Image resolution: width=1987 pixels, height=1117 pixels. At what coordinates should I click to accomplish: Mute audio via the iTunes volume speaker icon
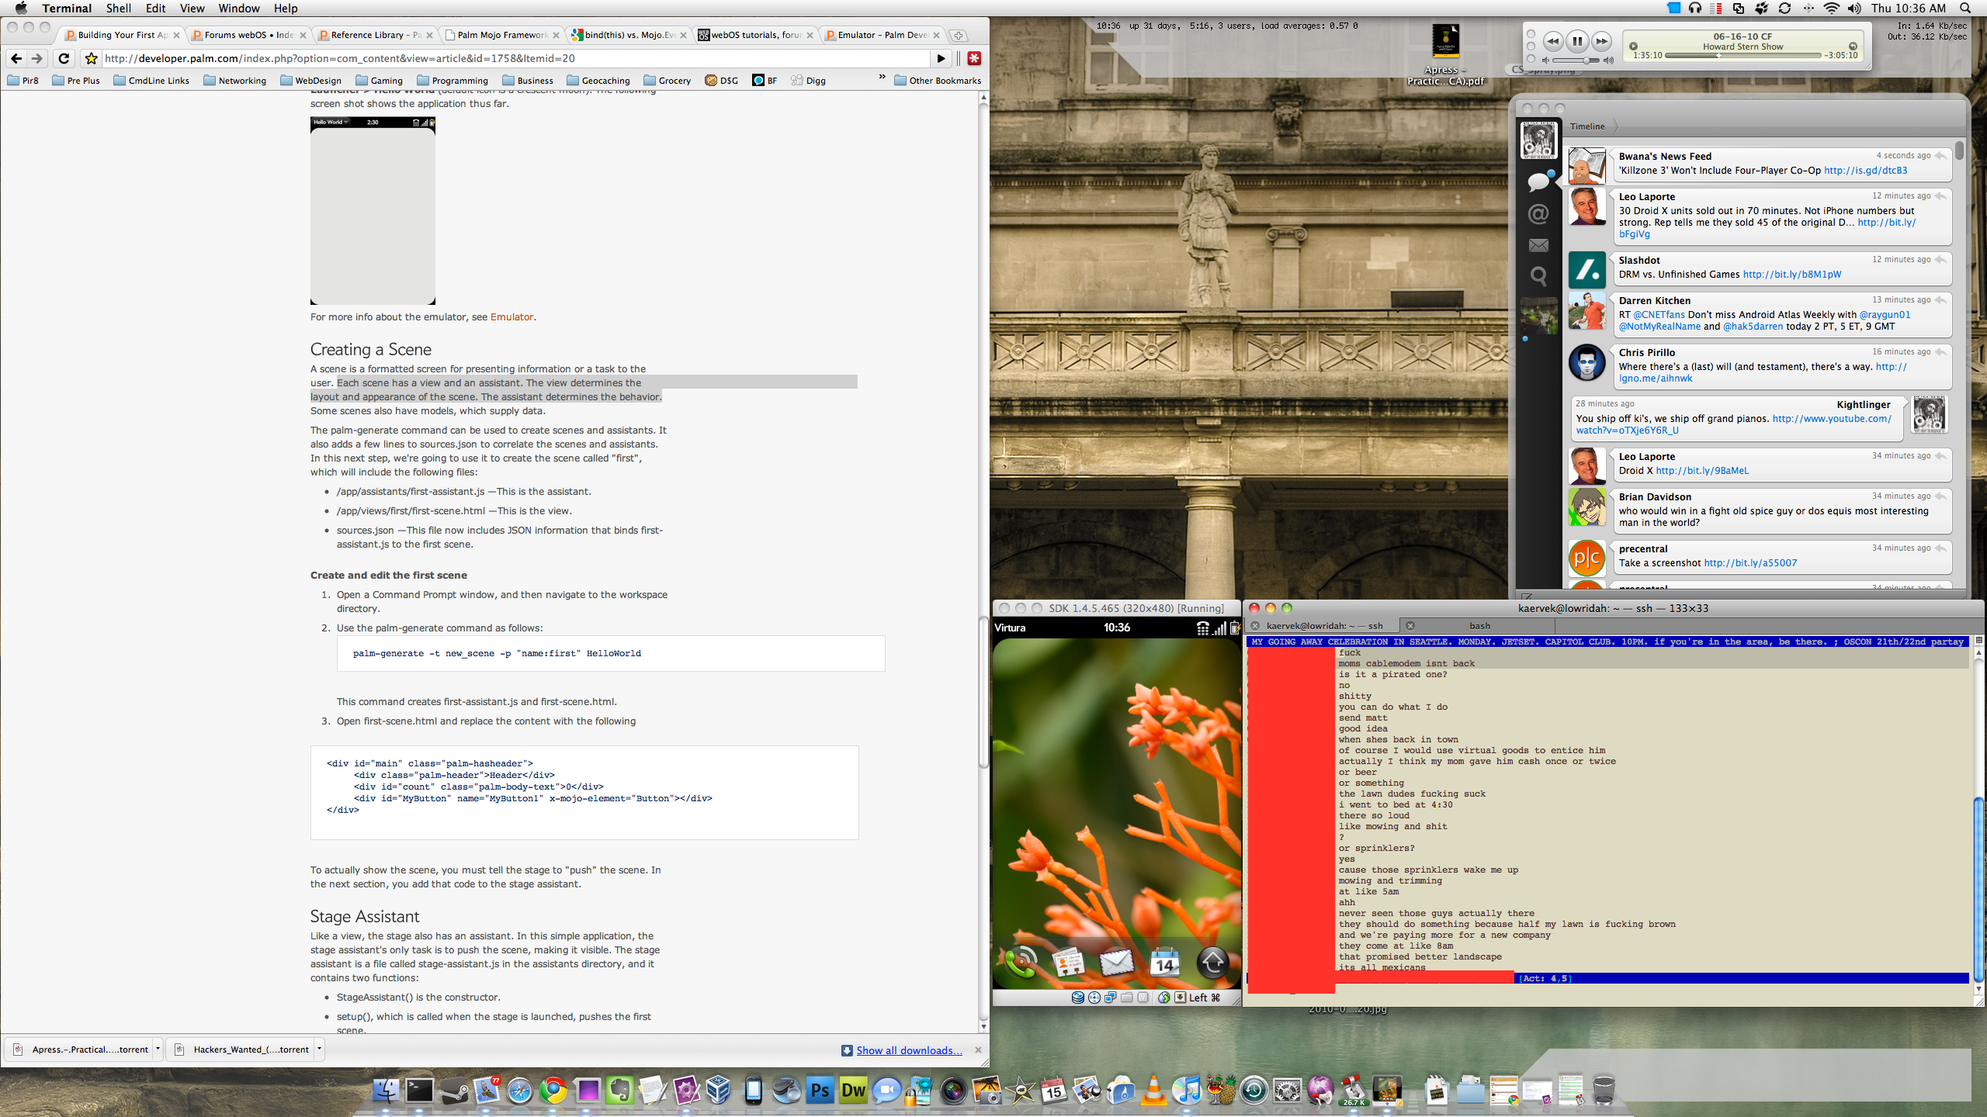point(1546,60)
